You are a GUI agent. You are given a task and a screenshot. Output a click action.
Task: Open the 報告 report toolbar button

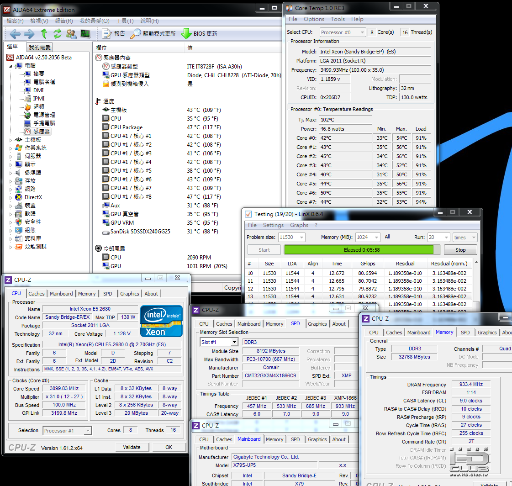[x=114, y=34]
